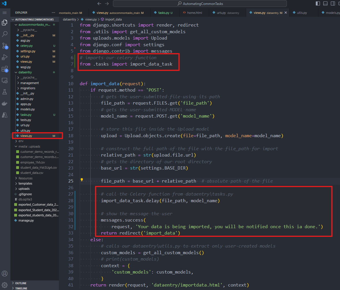Viewport: 340px width, 290px height.
Task: Expand the uploads folder
Action: (x=35, y=189)
